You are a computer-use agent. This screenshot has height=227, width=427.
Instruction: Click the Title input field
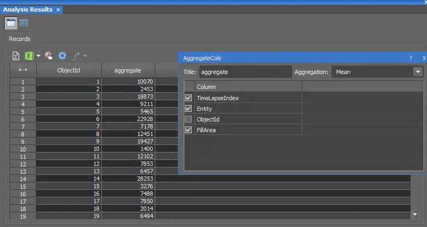coord(246,72)
